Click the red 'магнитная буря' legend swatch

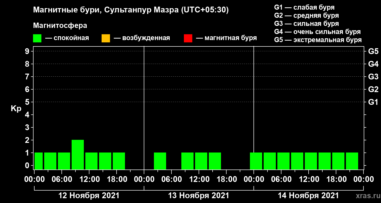pos(188,38)
